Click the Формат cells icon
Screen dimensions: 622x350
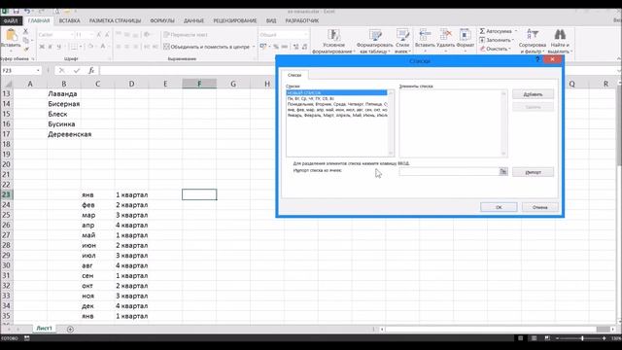(465, 35)
